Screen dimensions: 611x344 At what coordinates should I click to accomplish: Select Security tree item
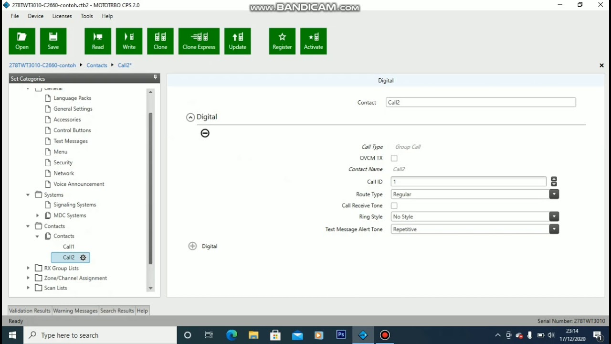pos(63,162)
